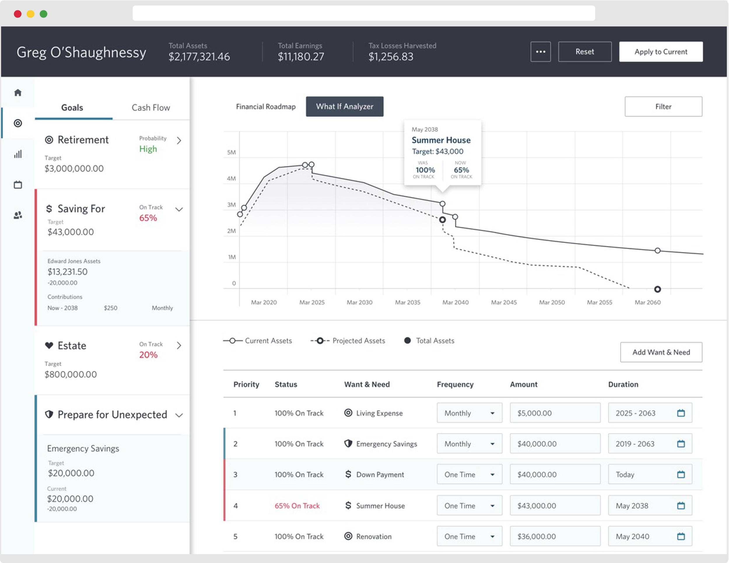
Task: Click the calendar icon in left sidebar
Action: tap(18, 185)
